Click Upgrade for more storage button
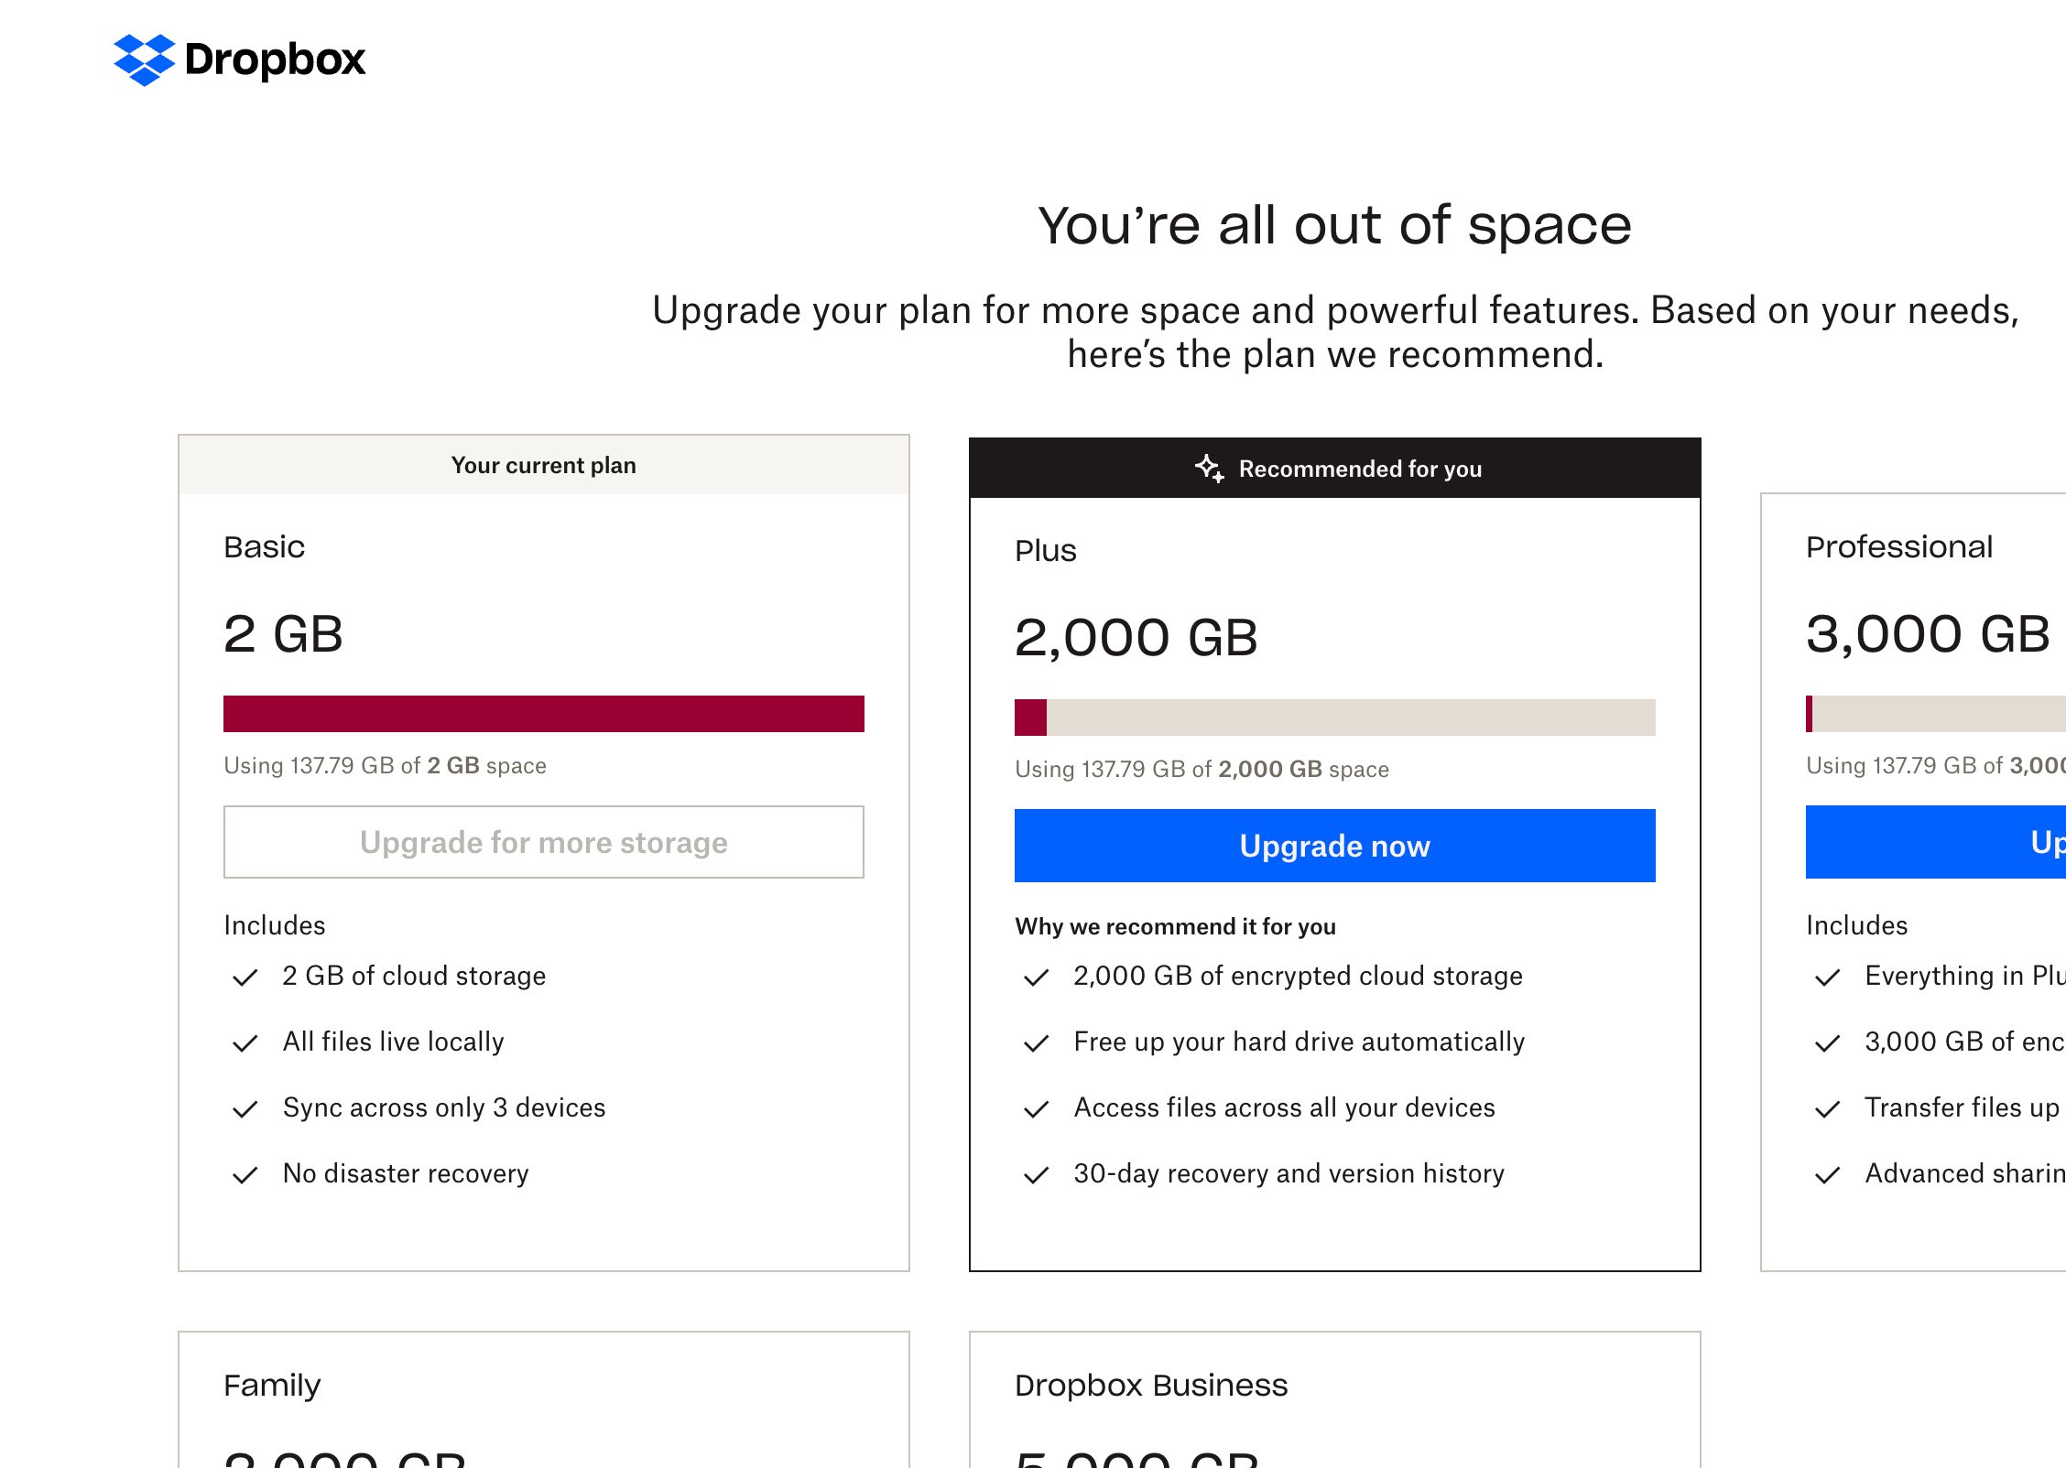The image size is (2066, 1468). (x=544, y=842)
